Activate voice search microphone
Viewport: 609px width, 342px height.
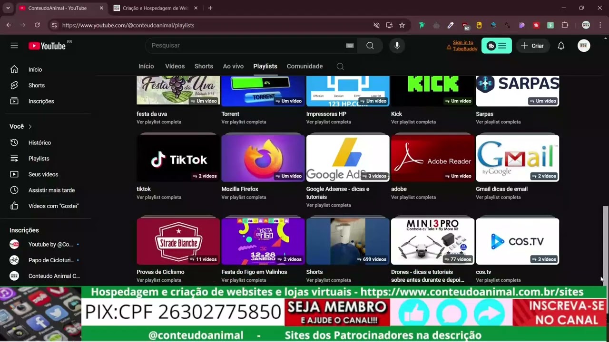397,46
